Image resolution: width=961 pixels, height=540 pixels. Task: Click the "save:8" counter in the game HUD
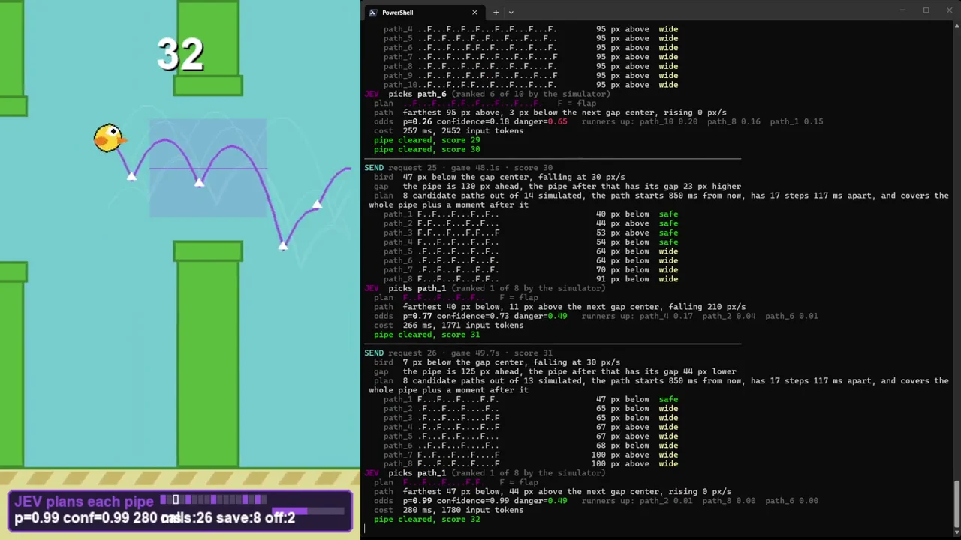click(x=239, y=518)
